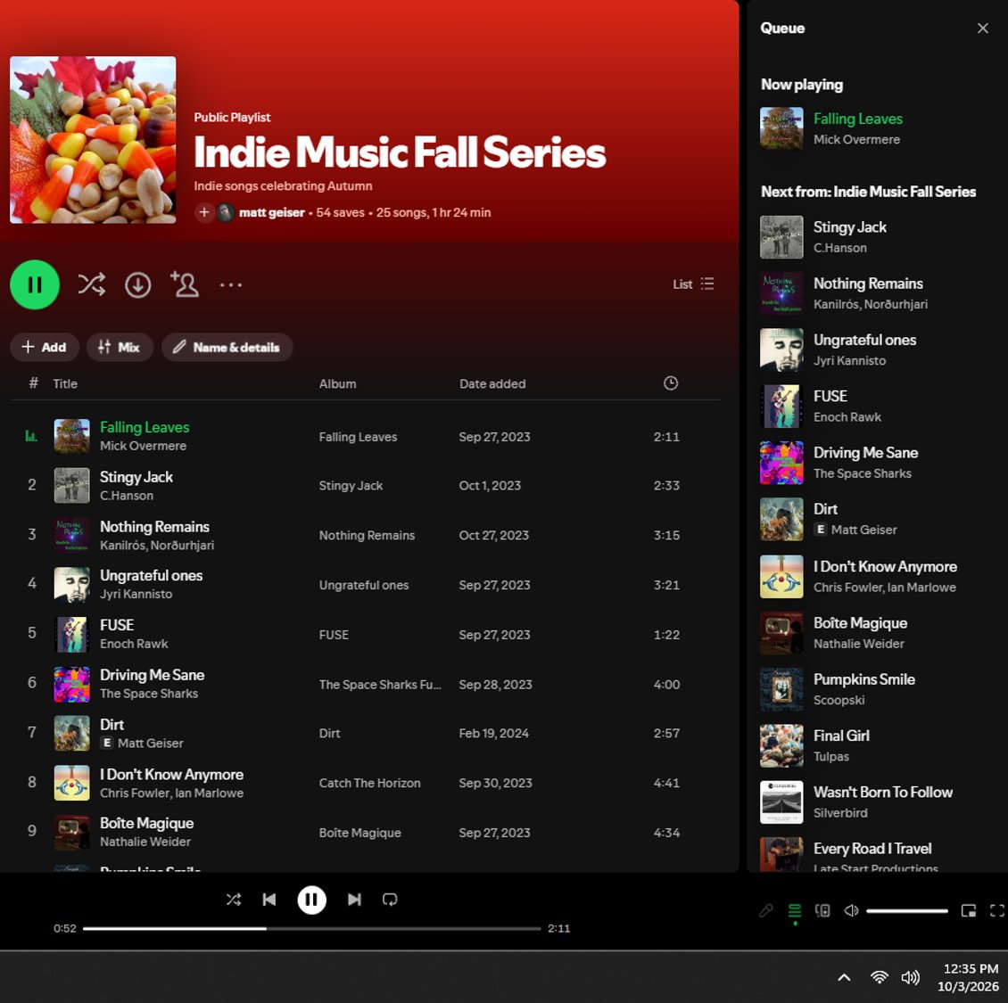The width and height of the screenshot is (1008, 1003).
Task: Toggle shuffle in the bottom player bar
Action: click(234, 899)
